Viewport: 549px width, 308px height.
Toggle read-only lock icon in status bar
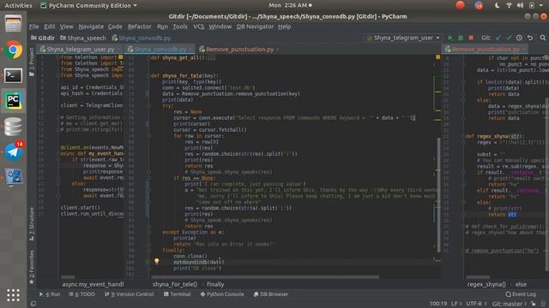534,304
